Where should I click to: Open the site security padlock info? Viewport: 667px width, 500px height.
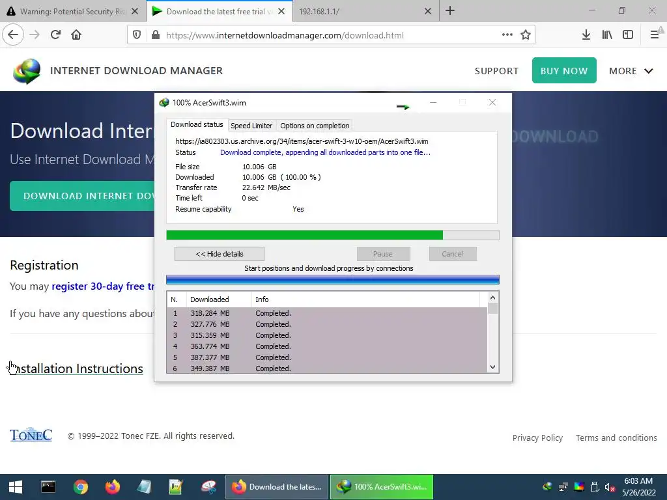[155, 35]
